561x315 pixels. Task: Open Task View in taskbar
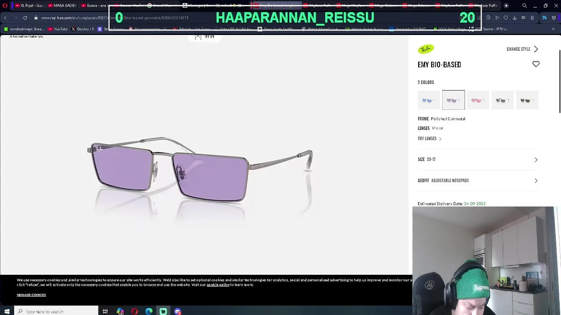pos(105,311)
